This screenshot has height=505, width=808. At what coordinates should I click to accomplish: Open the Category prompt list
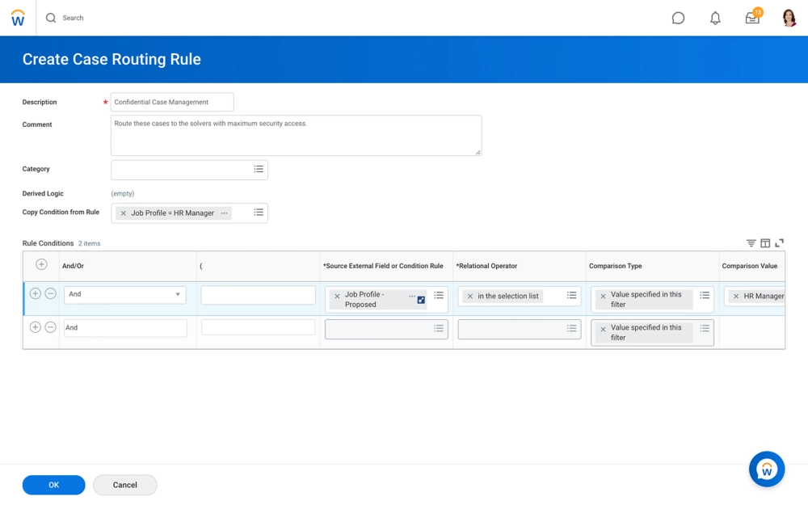pyautogui.click(x=259, y=170)
